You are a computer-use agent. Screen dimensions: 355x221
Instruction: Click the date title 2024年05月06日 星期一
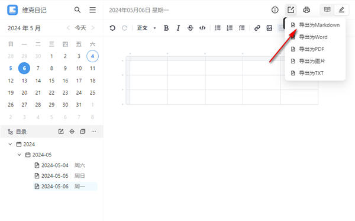[x=139, y=10]
